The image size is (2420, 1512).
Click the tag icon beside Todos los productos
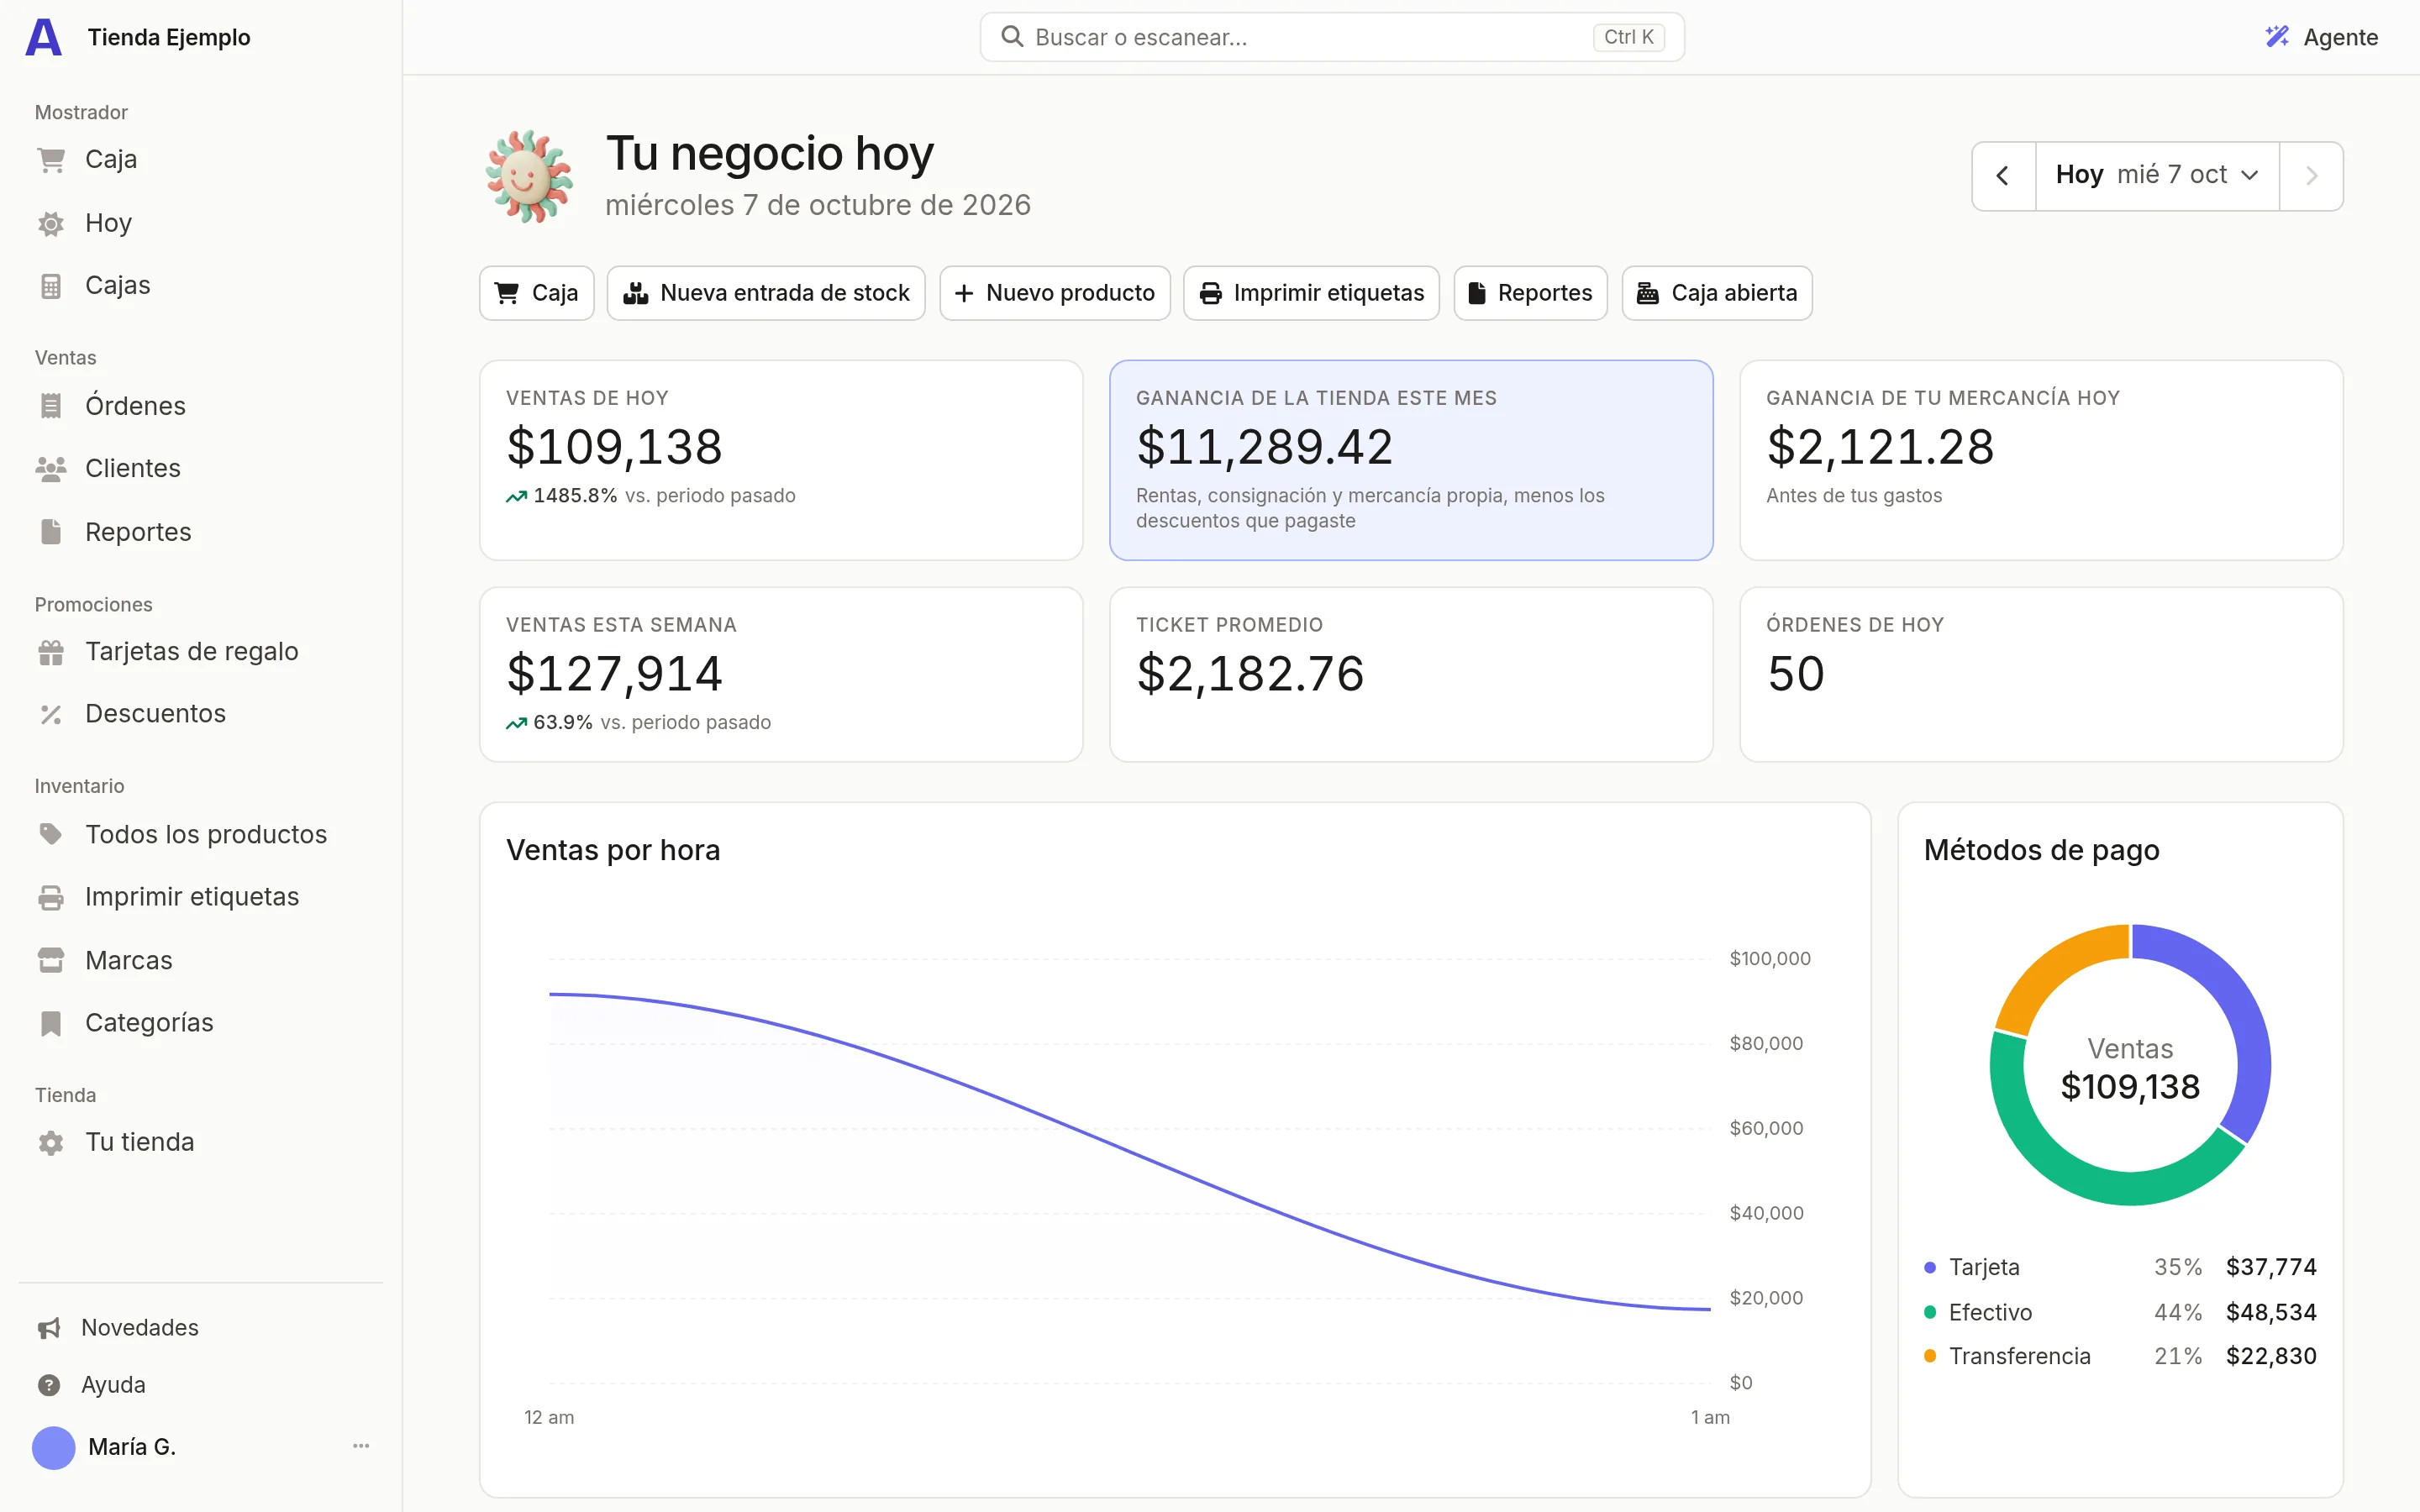[x=51, y=834]
